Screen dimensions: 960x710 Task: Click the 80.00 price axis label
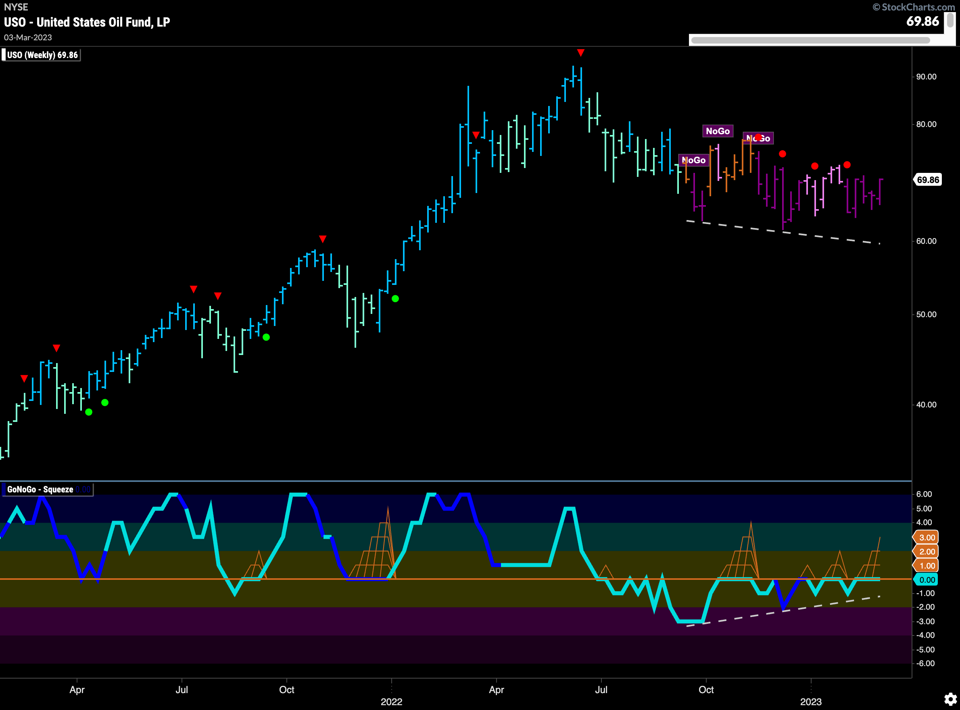[926, 124]
